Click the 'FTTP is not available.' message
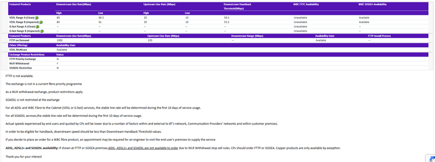 click(20, 76)
